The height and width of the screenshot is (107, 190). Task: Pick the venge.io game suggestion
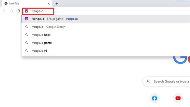click(x=106, y=43)
